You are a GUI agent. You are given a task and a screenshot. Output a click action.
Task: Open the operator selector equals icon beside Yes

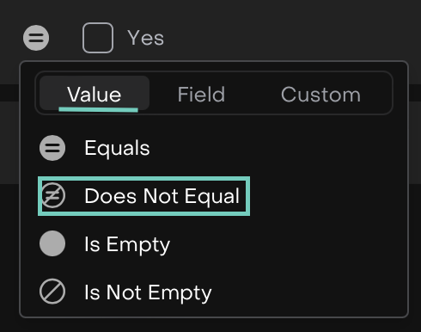click(36, 38)
